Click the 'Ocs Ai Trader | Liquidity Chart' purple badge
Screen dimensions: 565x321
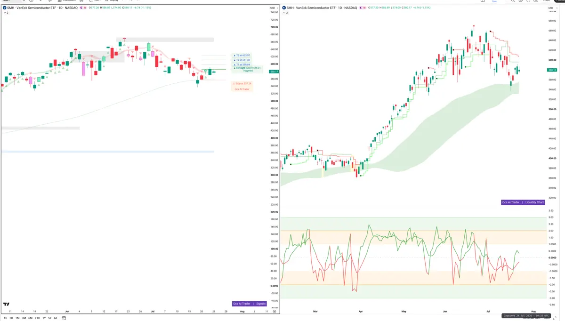pyautogui.click(x=523, y=202)
